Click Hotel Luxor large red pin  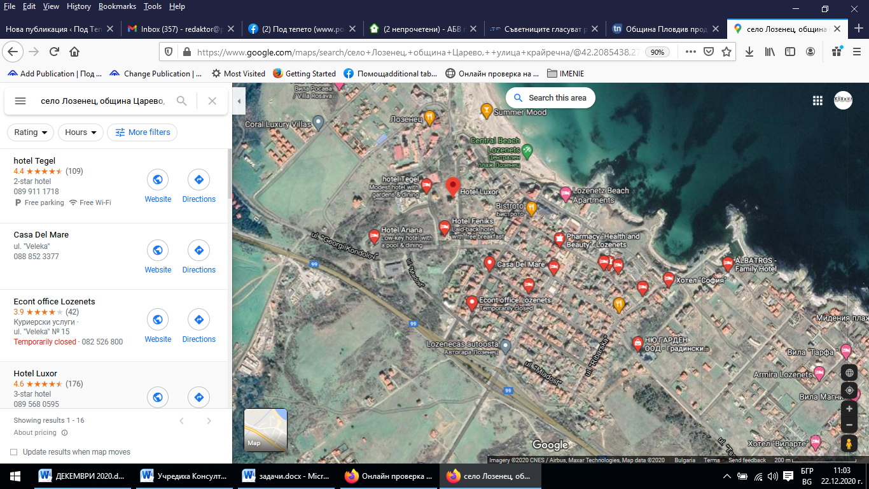pos(452,187)
